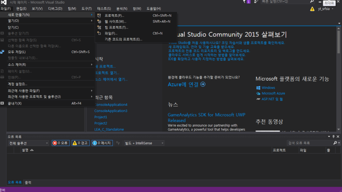Open the 빌드 + IntelliSense dropdown
The image size is (342, 192).
(x=144, y=143)
